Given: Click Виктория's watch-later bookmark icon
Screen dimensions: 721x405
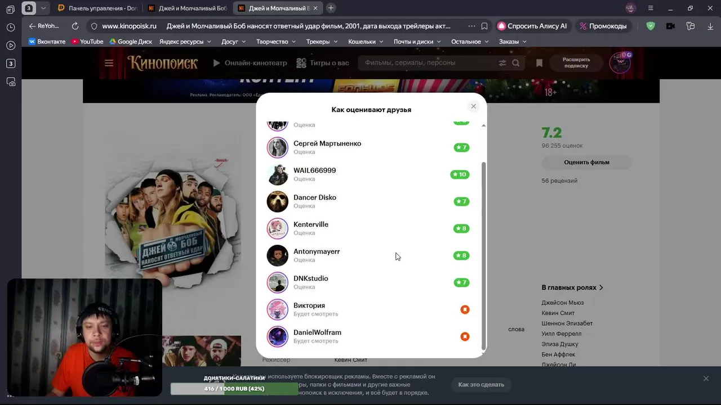Looking at the screenshot, I should click(x=465, y=309).
